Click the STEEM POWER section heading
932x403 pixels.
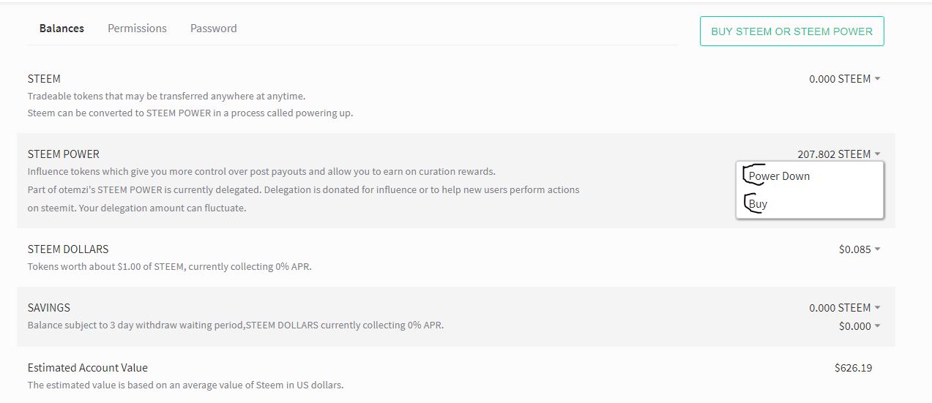63,154
